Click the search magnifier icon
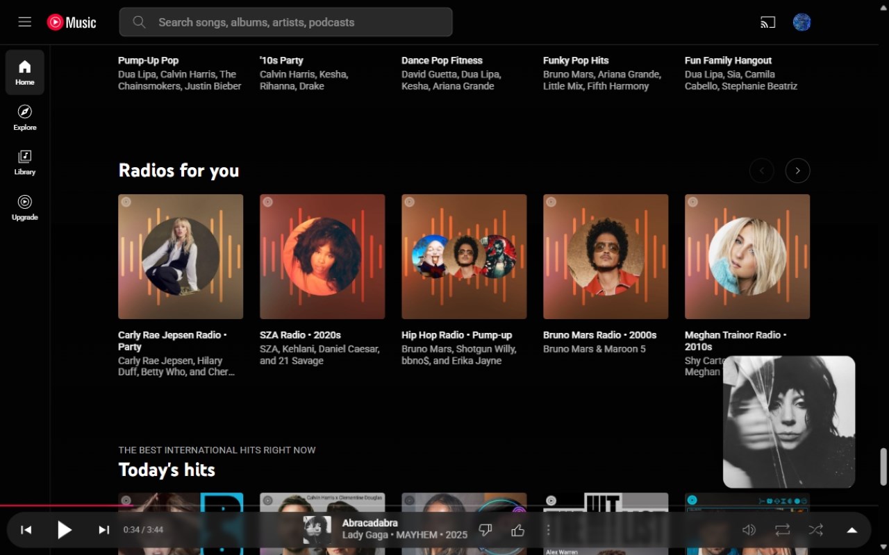The width and height of the screenshot is (889, 555). coord(139,22)
